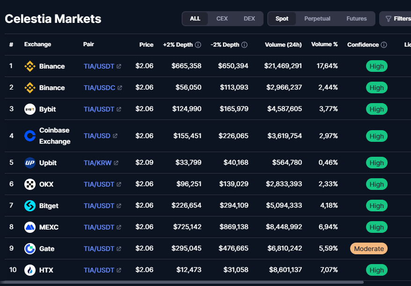Click external link icon in Bitget row
The image size is (411, 286).
point(119,206)
